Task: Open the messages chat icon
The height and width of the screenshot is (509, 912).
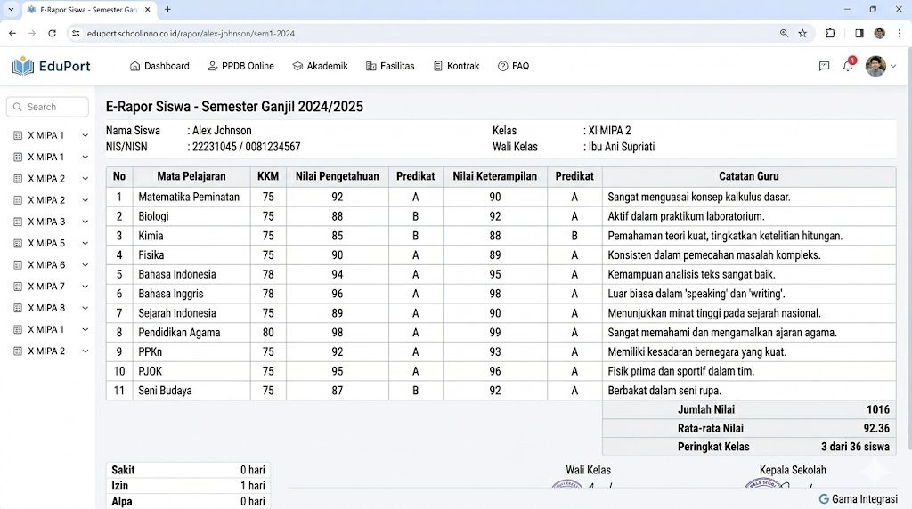Action: pyautogui.click(x=824, y=66)
